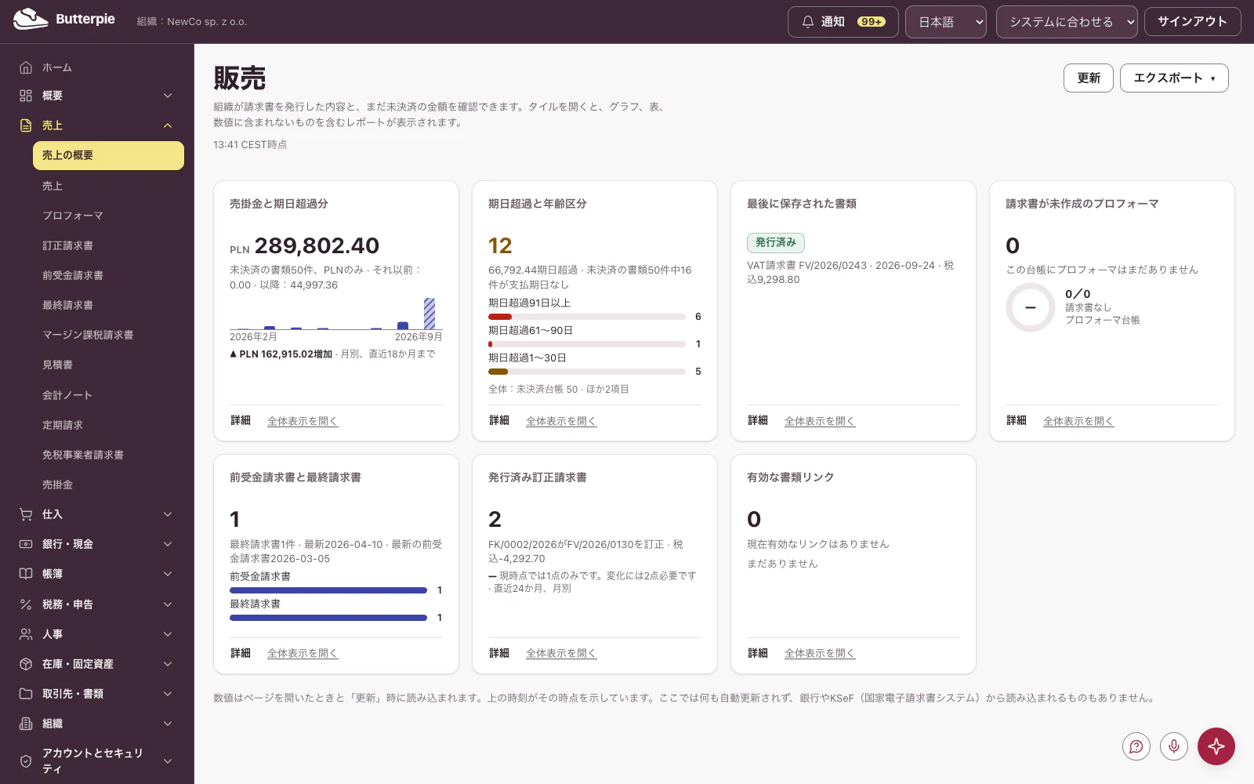
Task: Open the システムに合わせる theme dropdown
Action: tap(1067, 22)
